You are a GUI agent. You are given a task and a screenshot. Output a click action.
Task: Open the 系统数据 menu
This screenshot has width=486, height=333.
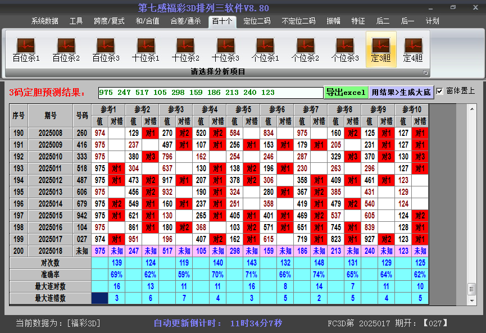[x=44, y=21]
